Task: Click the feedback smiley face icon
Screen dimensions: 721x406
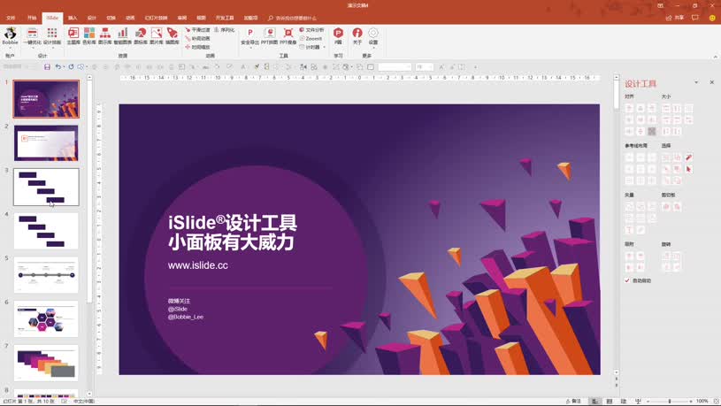Action: point(712,18)
